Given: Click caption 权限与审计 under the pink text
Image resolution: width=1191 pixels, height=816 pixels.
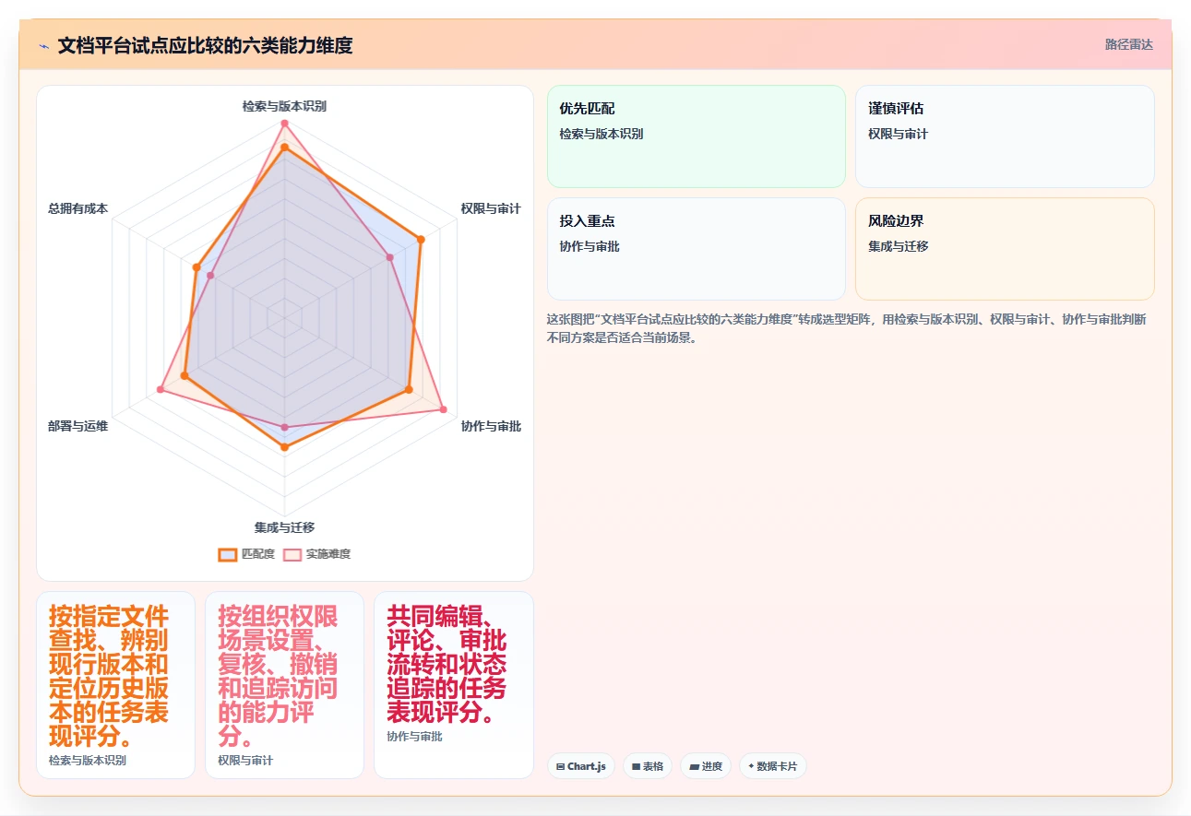Looking at the screenshot, I should pos(245,761).
